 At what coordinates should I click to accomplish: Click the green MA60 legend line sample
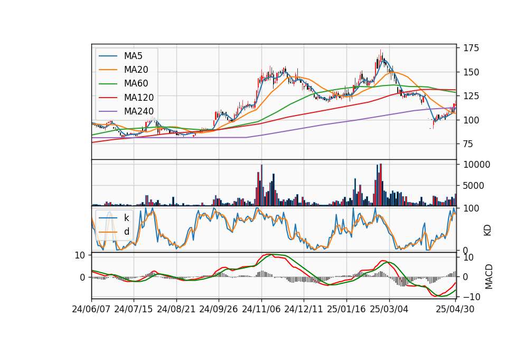108,84
